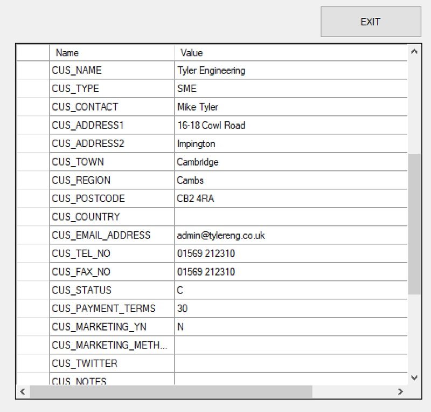
Task: Select the Name column header
Action: click(112, 52)
